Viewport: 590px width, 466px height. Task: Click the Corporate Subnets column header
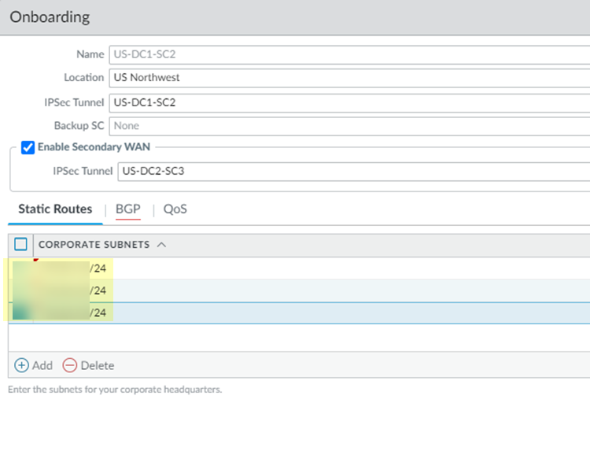pos(94,245)
